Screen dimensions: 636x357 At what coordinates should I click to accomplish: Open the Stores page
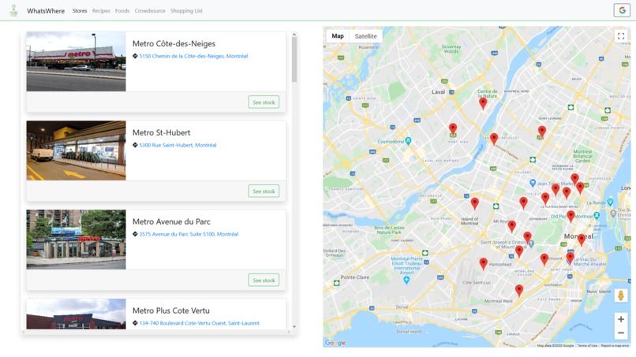point(80,11)
